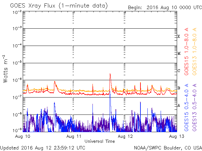Viewport: 202px width, 151px height.
Task: Click the A flare class marker
Action: [179, 105]
